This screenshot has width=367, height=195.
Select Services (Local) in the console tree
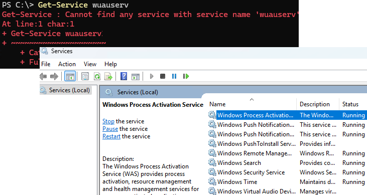(69, 90)
